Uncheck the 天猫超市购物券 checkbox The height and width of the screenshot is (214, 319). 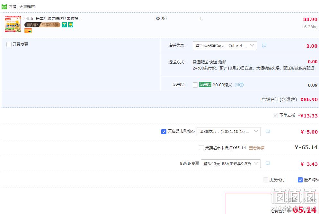tap(164, 132)
